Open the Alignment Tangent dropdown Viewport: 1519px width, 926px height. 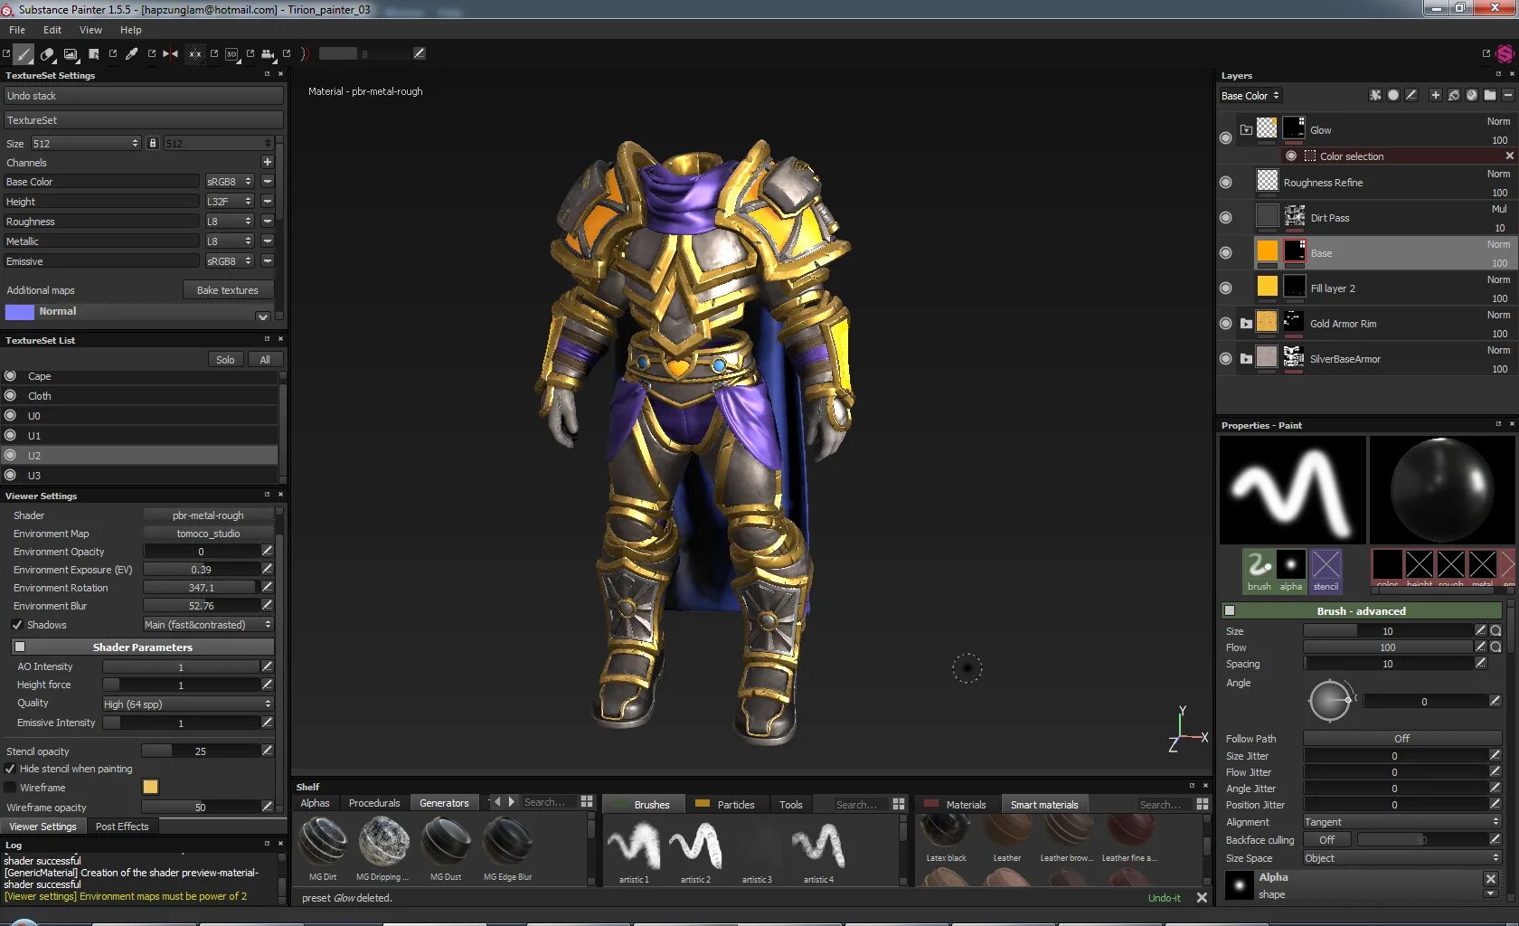coord(1401,822)
